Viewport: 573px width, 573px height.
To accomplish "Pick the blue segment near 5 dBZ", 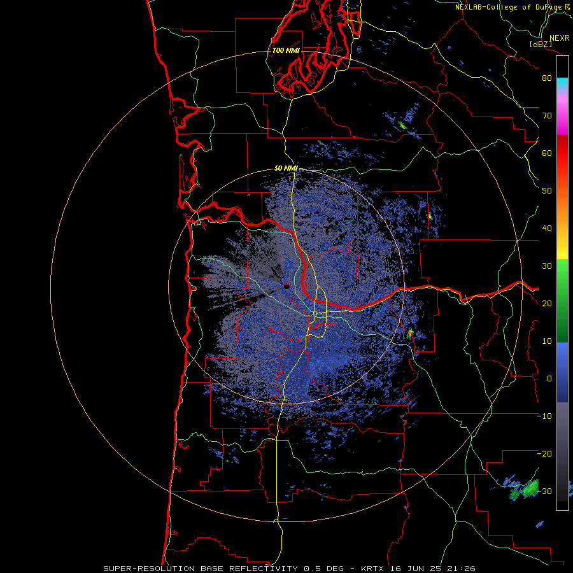I will [562, 360].
